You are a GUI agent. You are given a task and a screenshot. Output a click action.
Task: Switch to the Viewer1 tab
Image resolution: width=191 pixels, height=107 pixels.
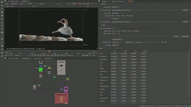[24, 1]
